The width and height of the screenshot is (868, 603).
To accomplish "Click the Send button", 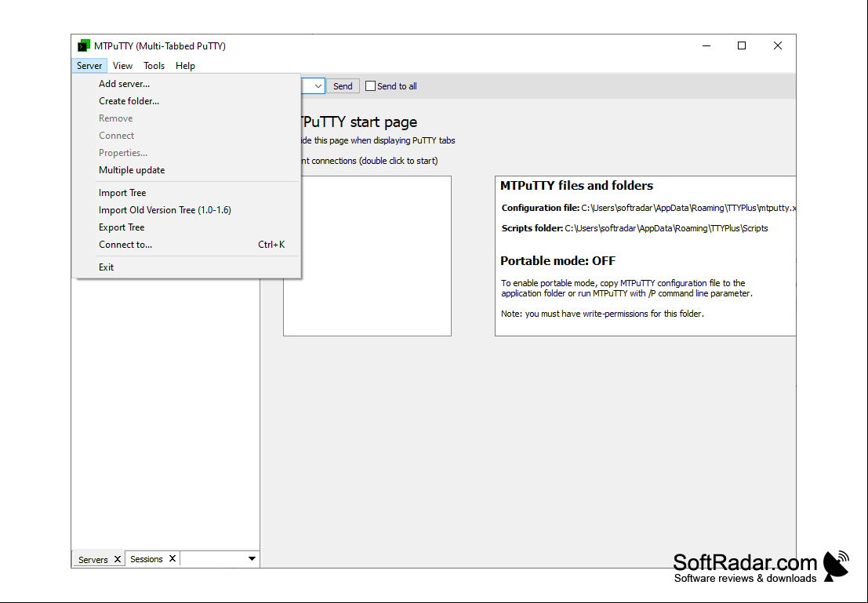I will [343, 85].
